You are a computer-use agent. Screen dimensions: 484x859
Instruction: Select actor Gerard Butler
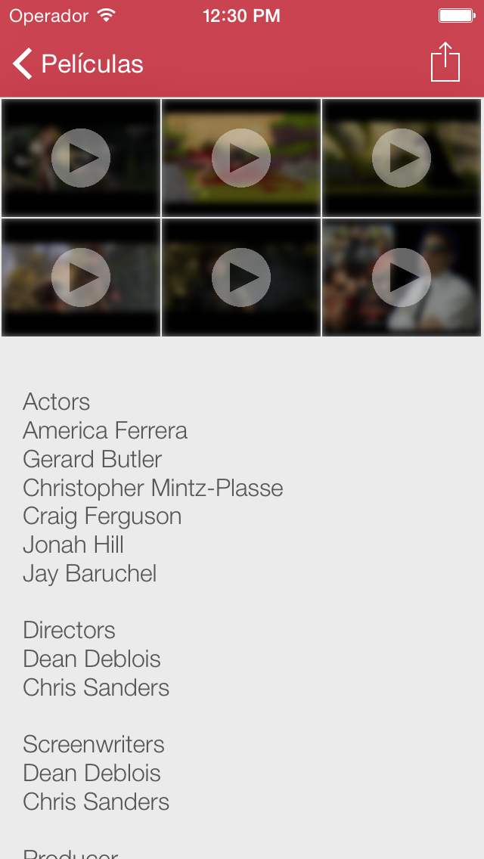pos(92,459)
